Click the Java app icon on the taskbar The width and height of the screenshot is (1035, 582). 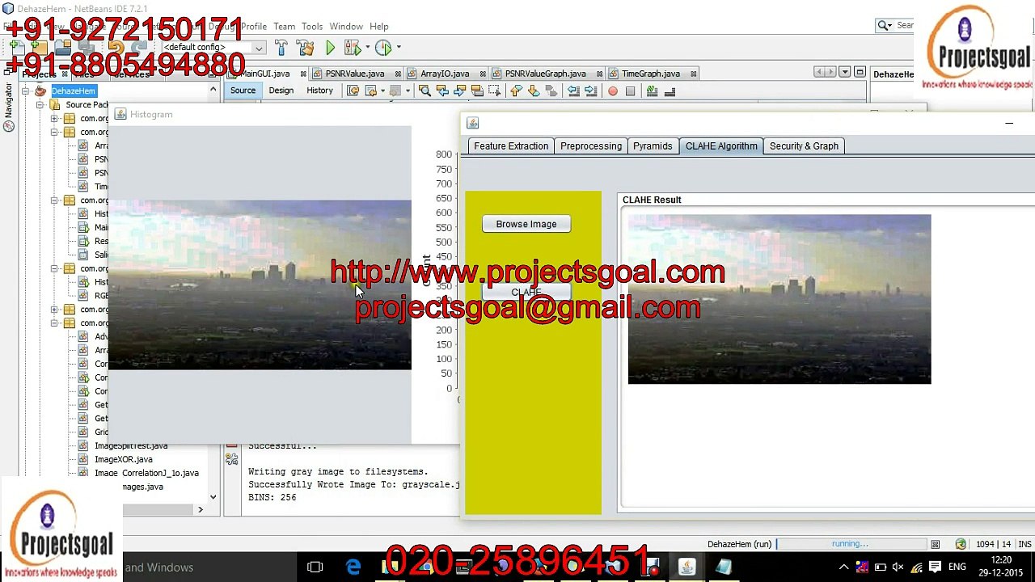point(686,567)
